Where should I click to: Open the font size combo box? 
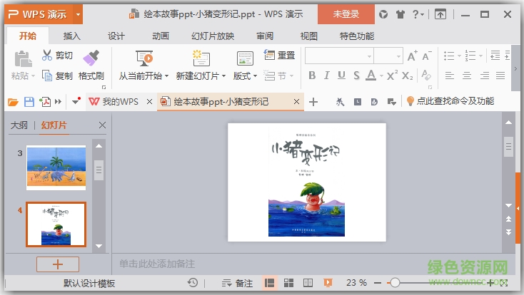(388, 56)
